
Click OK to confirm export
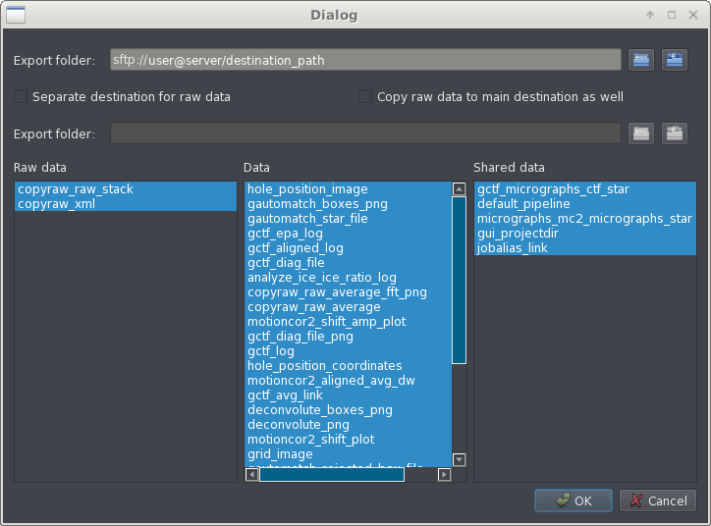coord(574,500)
